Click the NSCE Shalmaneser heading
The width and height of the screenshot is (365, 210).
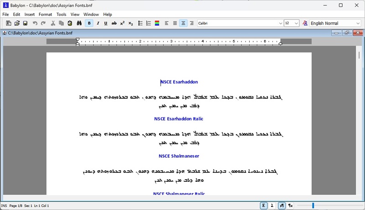coord(179,156)
